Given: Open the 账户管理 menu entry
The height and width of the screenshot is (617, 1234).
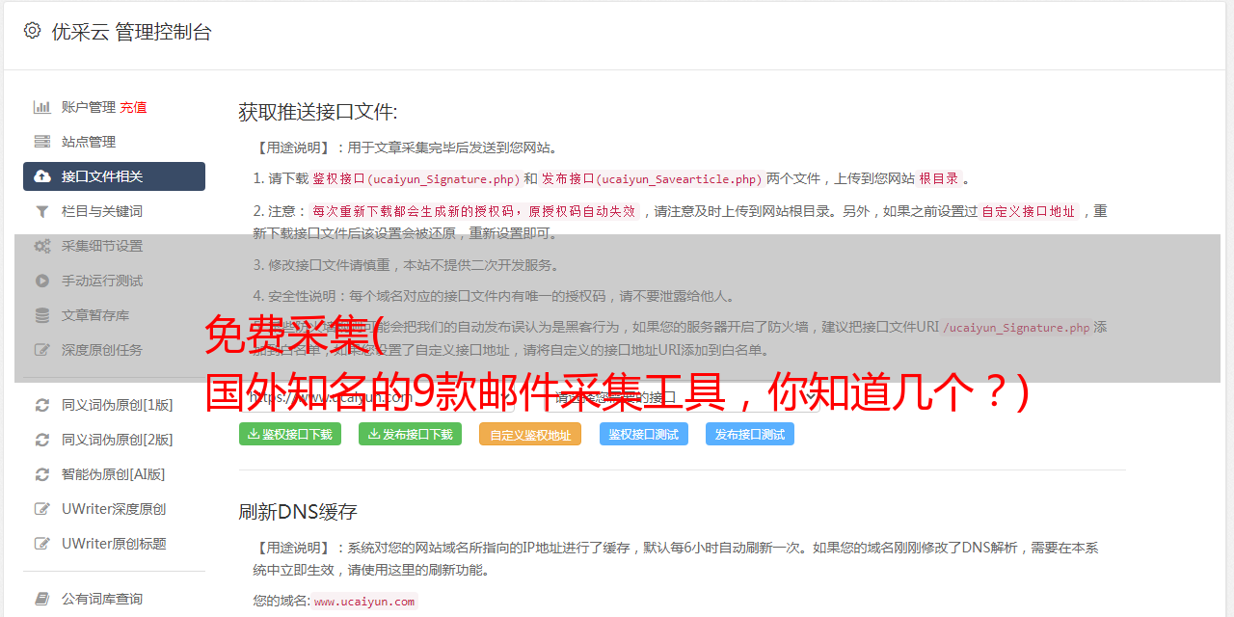Looking at the screenshot, I should pyautogui.click(x=89, y=107).
